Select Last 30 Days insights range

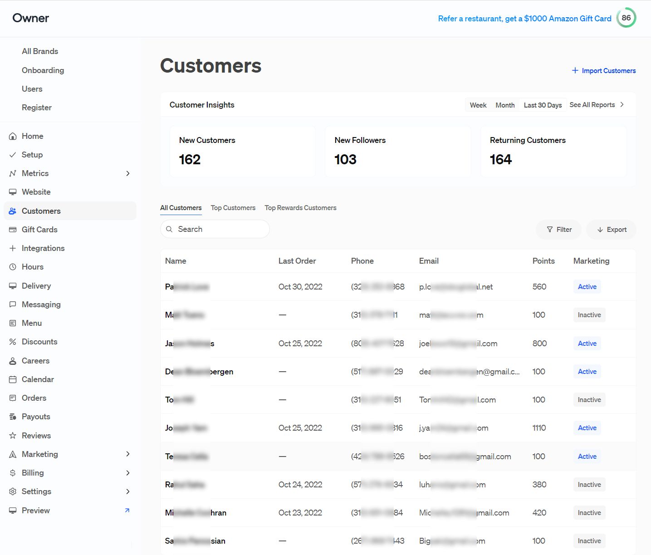pos(543,105)
